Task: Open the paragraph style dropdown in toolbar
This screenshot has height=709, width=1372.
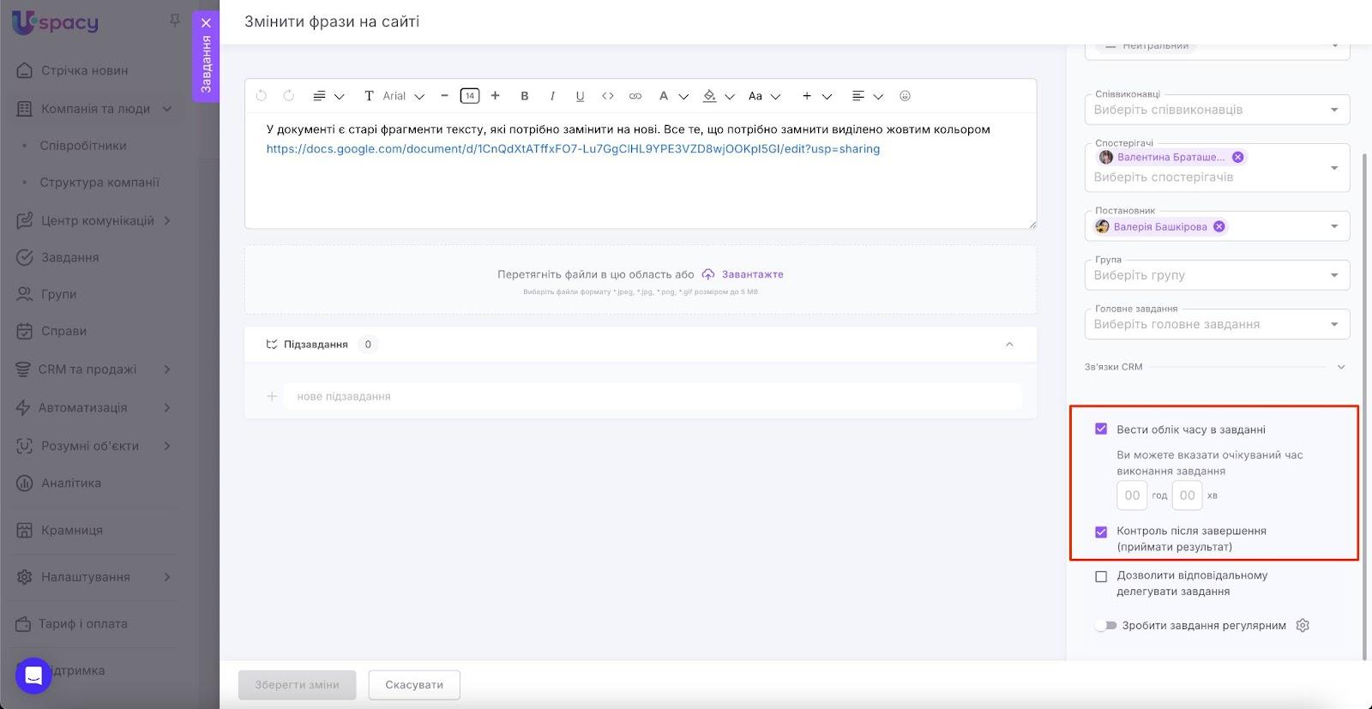Action: pos(328,96)
